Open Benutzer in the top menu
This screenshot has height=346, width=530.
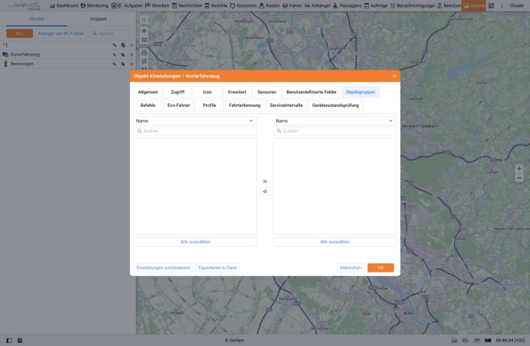[449, 6]
